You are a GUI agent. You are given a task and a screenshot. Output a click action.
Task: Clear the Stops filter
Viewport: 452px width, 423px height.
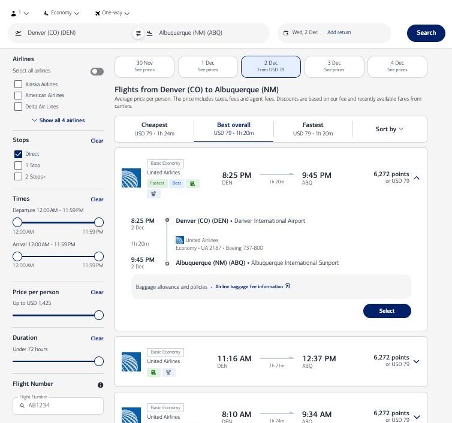pyautogui.click(x=97, y=141)
